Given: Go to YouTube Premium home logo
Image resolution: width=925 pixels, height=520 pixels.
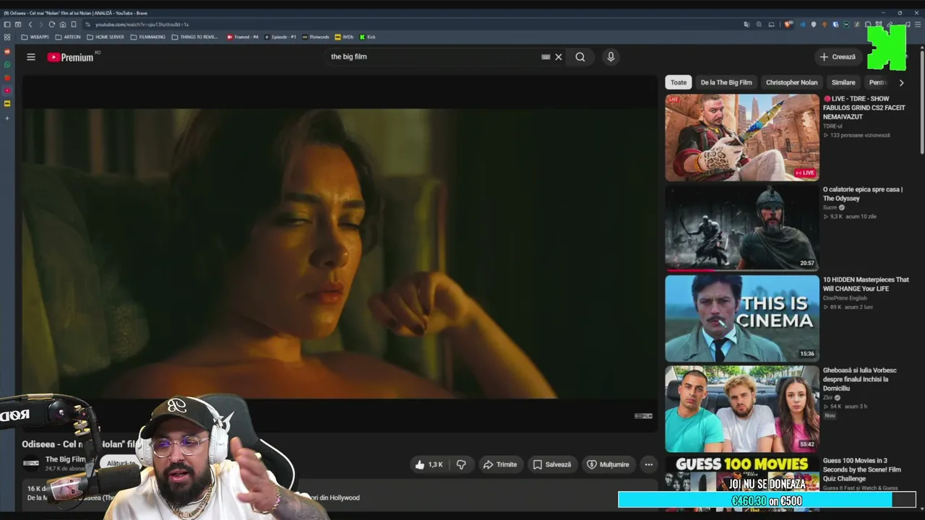Looking at the screenshot, I should (71, 57).
